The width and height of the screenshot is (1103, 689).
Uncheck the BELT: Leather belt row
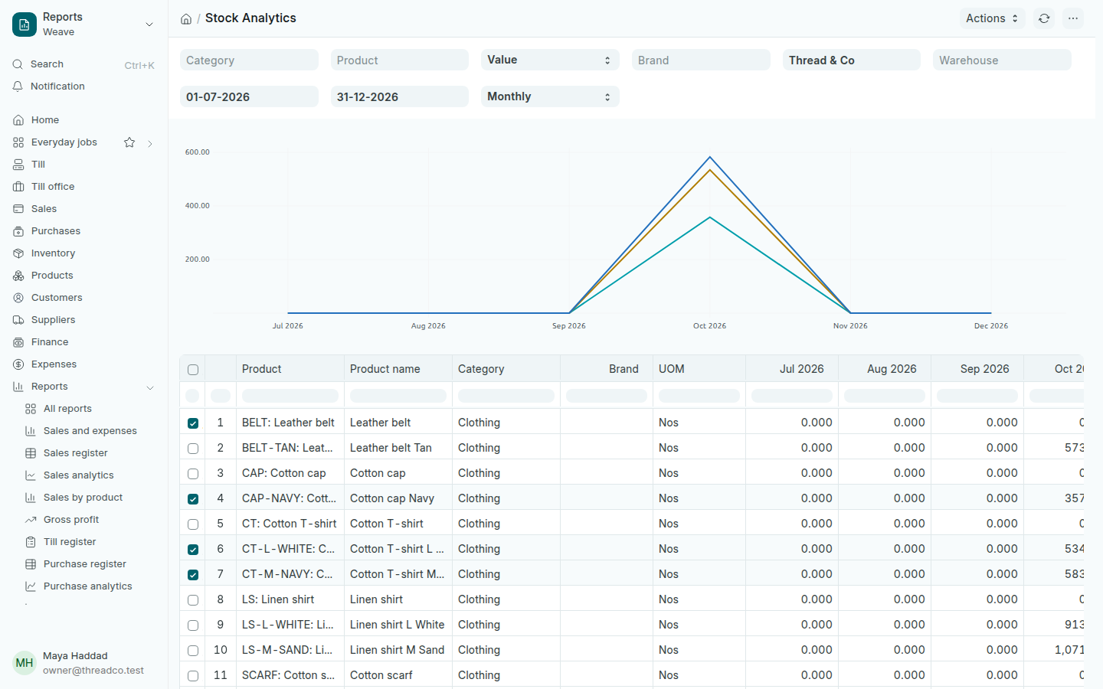193,423
